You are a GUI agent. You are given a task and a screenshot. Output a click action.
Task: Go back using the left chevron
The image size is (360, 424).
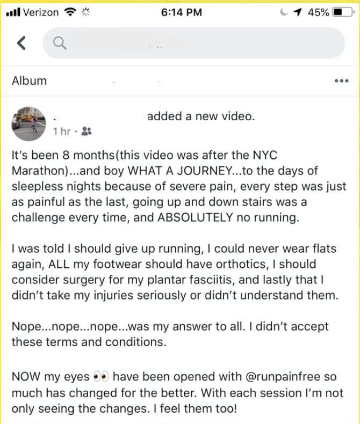[21, 43]
